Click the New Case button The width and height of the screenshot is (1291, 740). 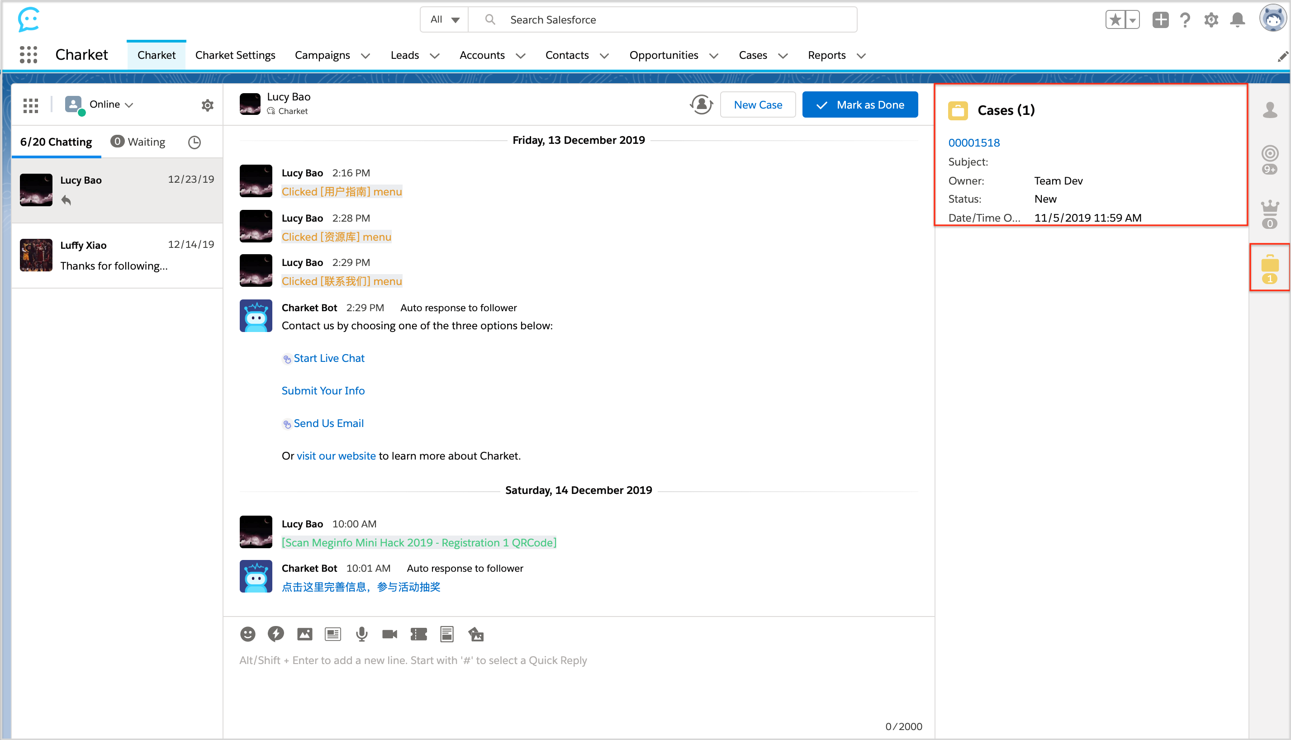(757, 104)
